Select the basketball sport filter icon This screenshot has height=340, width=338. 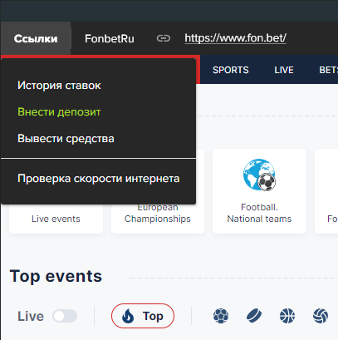(x=287, y=316)
